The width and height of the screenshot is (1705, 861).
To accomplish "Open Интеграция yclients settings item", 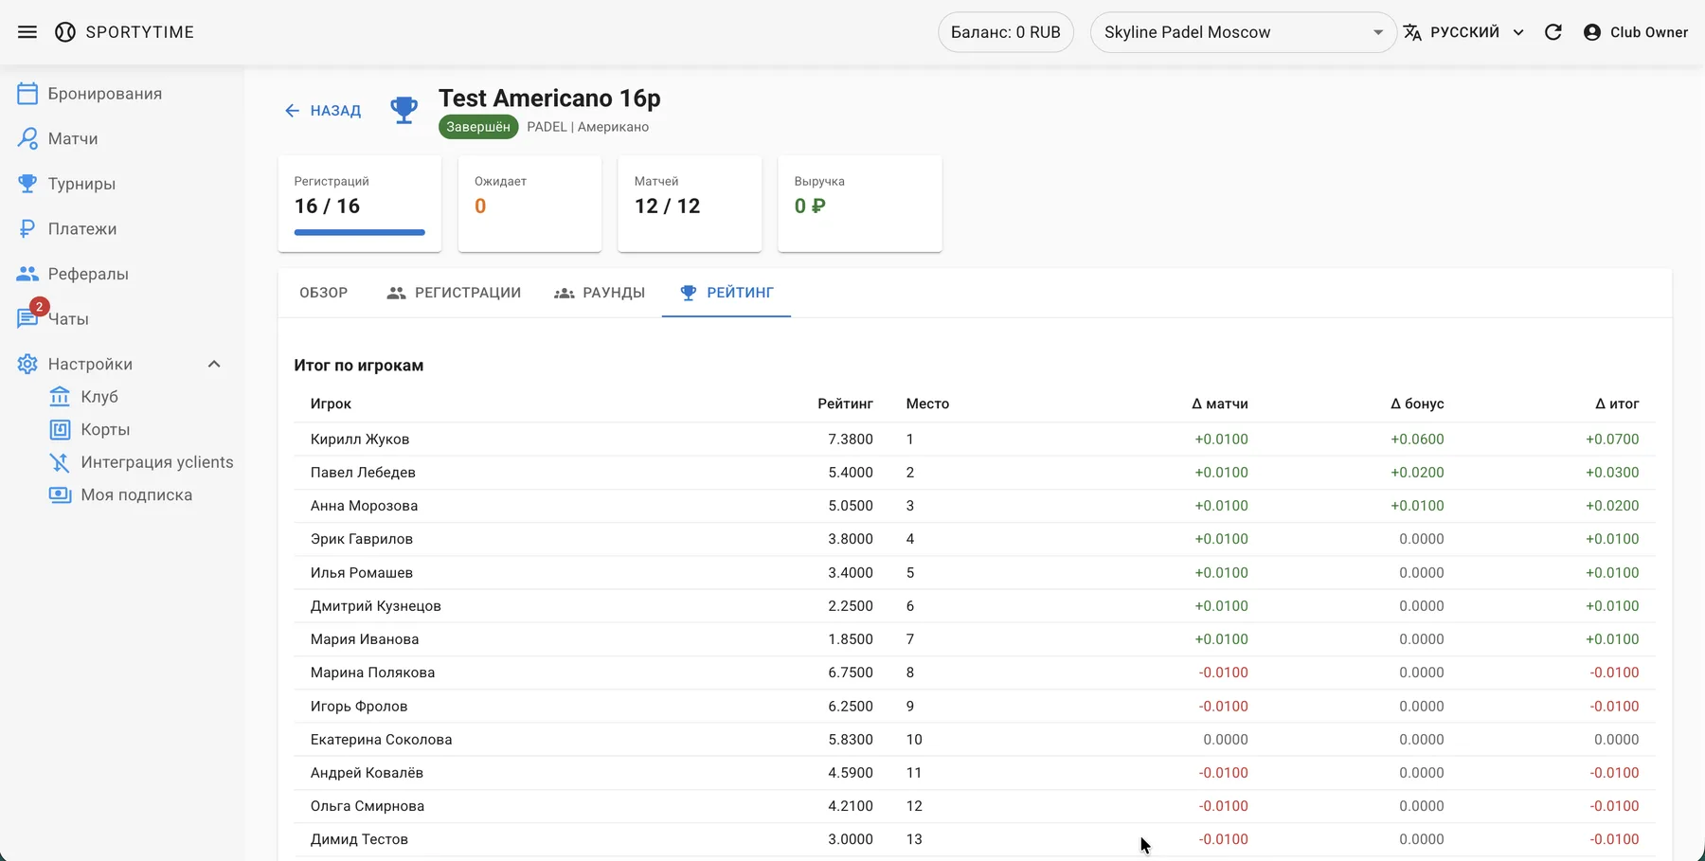I will click(x=156, y=462).
